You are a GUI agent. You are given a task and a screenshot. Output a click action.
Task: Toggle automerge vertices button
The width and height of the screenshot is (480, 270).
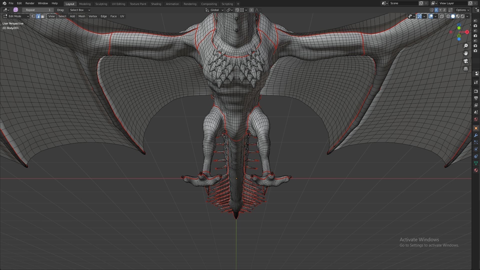click(450, 10)
